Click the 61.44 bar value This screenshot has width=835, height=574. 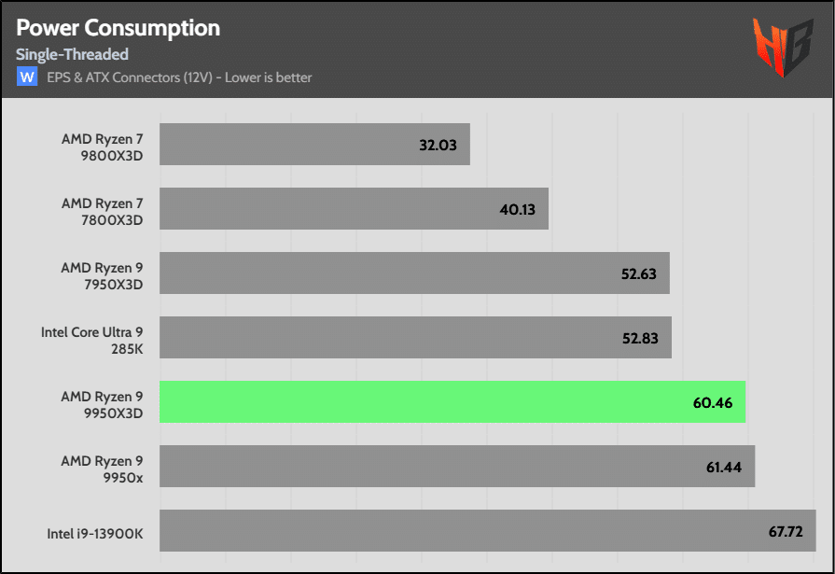[723, 468]
